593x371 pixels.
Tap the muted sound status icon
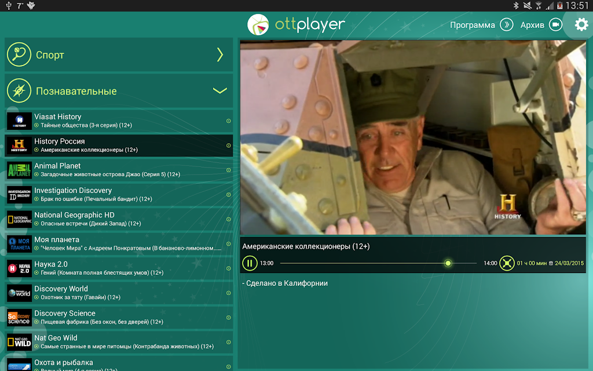pos(527,6)
